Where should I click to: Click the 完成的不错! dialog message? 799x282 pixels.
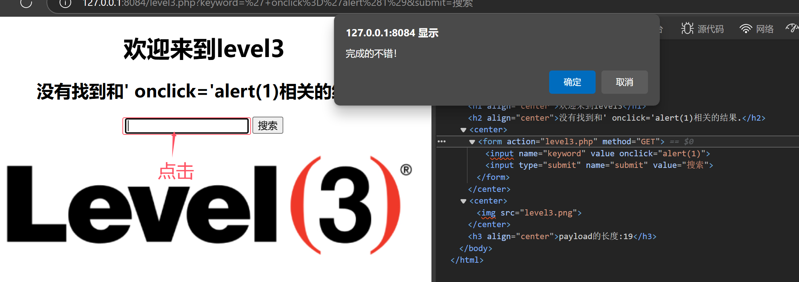(x=371, y=54)
